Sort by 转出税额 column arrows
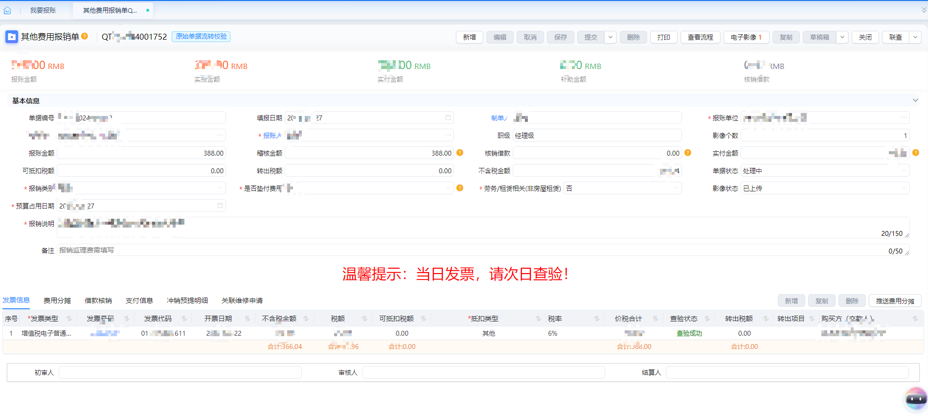Image resolution: width=928 pixels, height=415 pixels. [766, 318]
